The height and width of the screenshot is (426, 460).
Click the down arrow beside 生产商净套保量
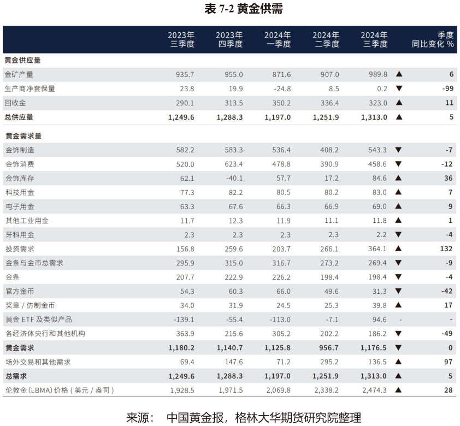click(399, 88)
